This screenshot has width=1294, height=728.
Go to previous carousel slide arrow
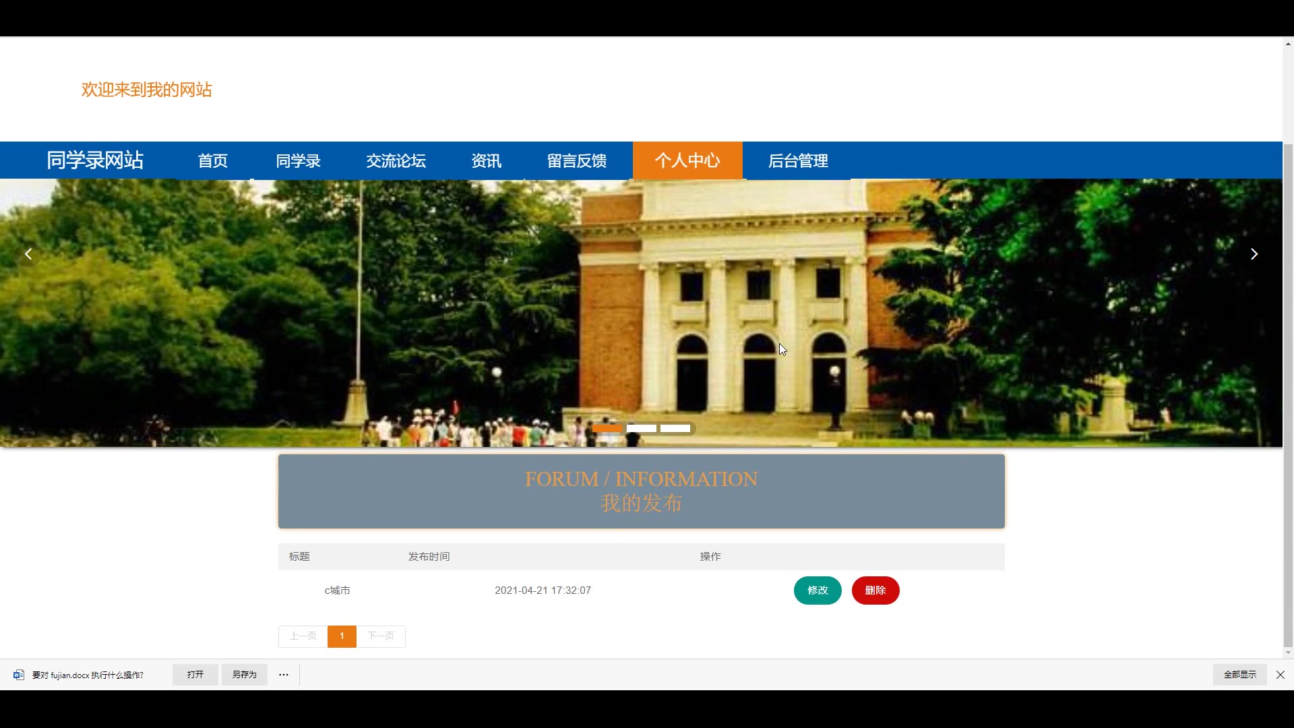click(28, 254)
